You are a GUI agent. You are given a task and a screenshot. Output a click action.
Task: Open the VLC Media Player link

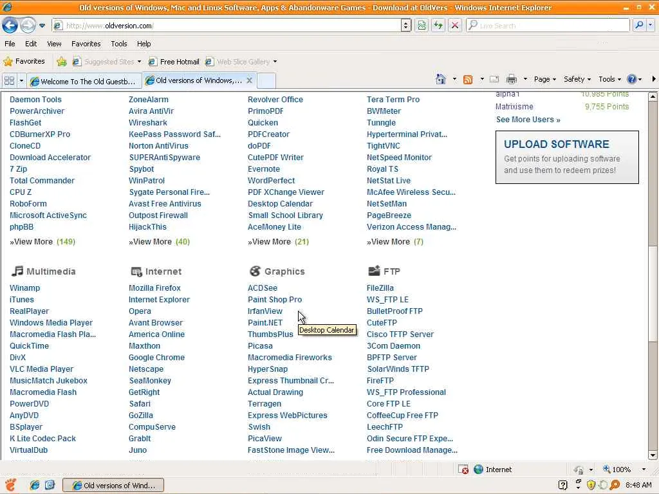click(42, 369)
